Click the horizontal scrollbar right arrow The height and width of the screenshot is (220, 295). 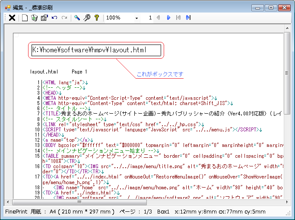click(280, 202)
